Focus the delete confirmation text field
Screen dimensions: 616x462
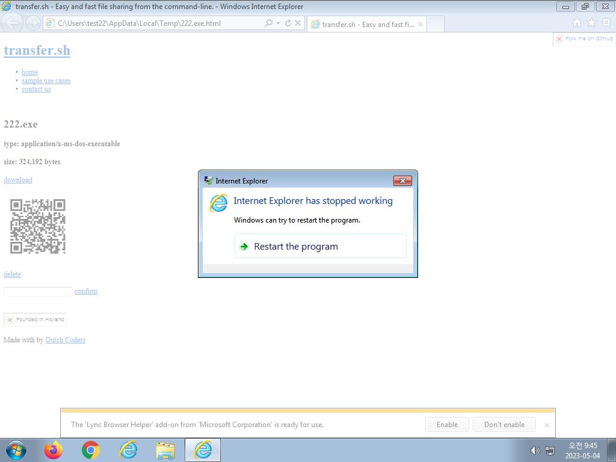(38, 292)
